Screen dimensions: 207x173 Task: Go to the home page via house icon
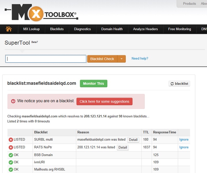[9, 29]
